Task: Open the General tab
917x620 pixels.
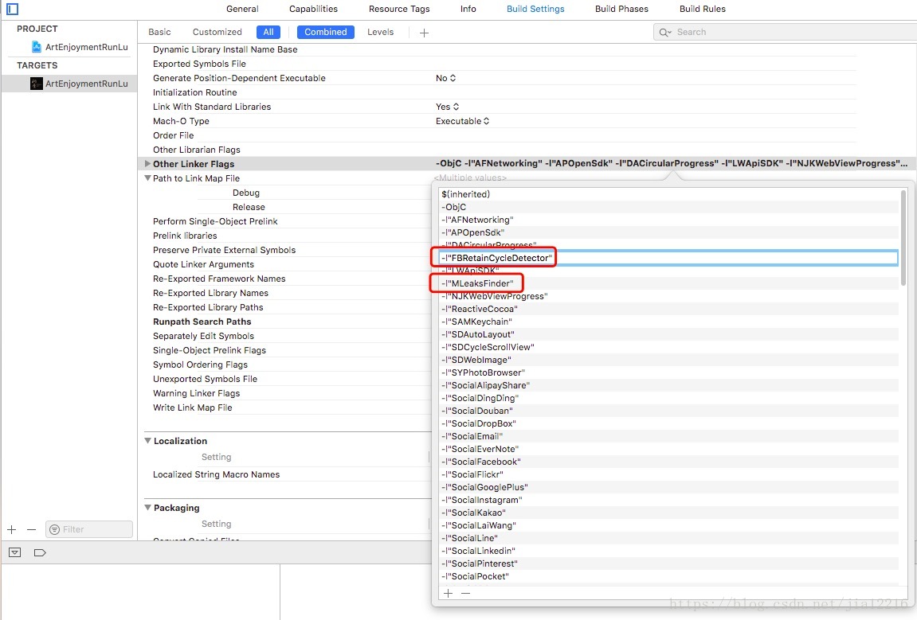Action: 242,9
